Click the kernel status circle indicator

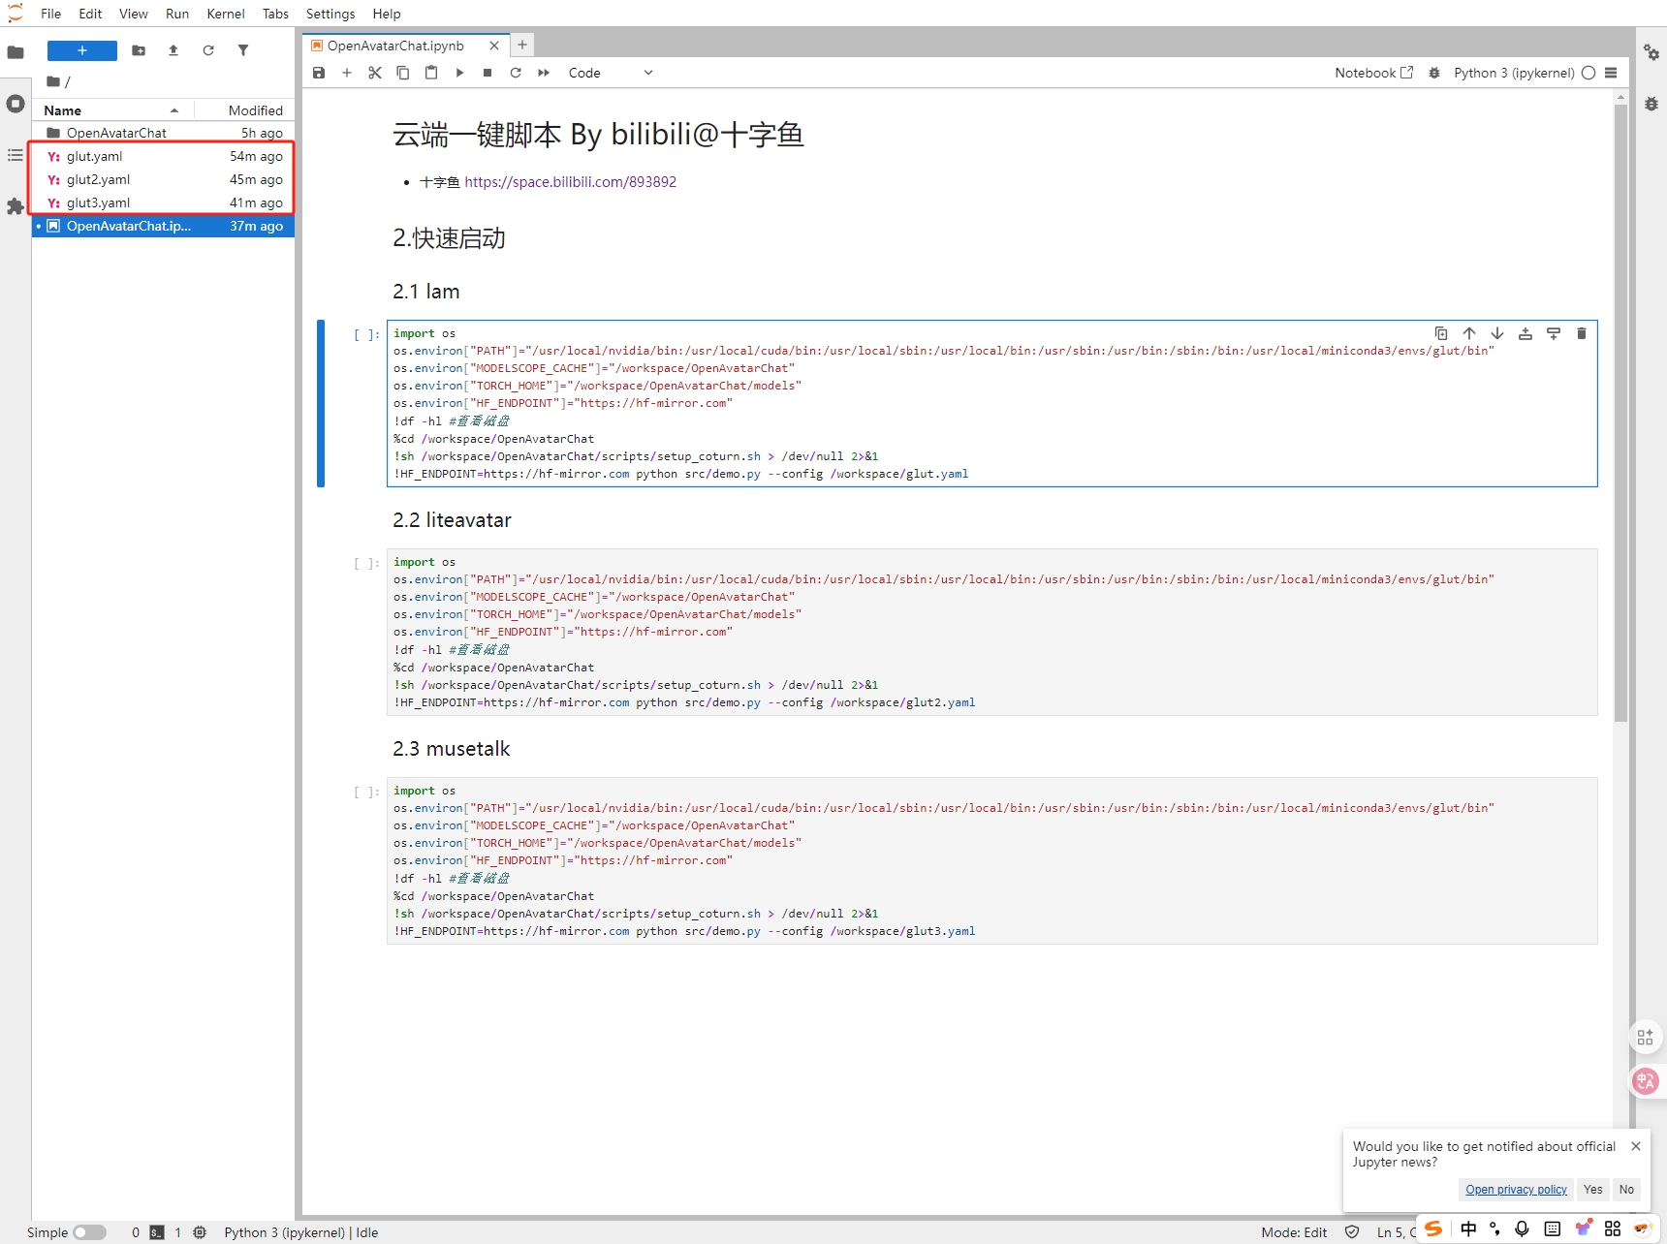tap(1588, 73)
